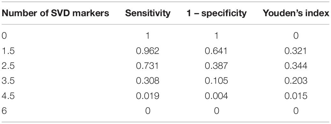Select Youden's index value 0.321
Viewport: 331px width, 124px height.
pos(296,51)
